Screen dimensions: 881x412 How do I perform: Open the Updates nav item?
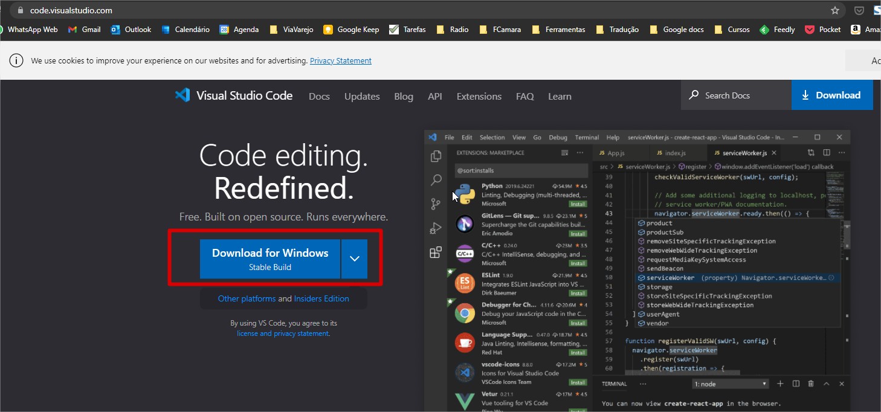click(x=362, y=96)
